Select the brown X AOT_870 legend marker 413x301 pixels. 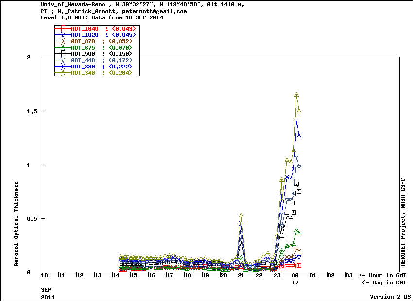click(63, 41)
